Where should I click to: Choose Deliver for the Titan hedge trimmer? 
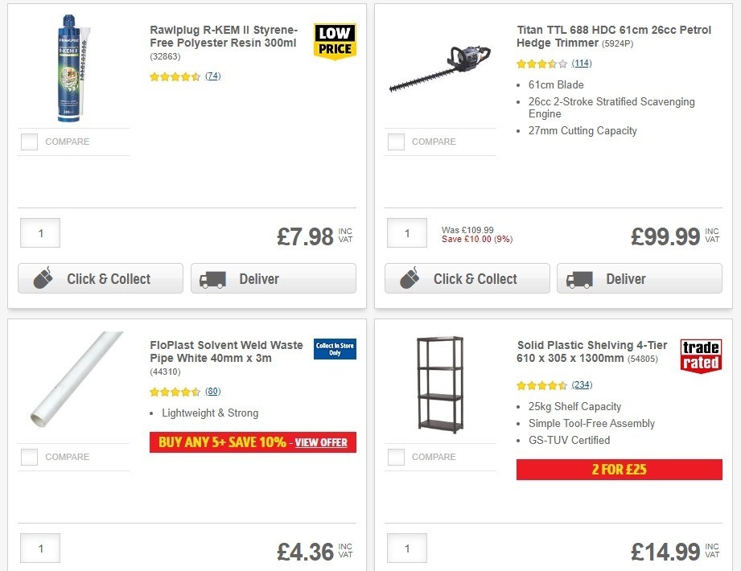tap(639, 279)
